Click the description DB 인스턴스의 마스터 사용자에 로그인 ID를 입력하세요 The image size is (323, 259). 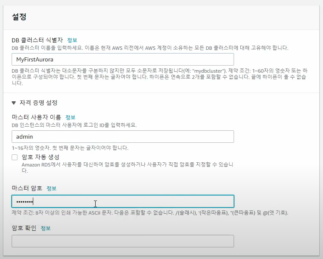coord(74,125)
